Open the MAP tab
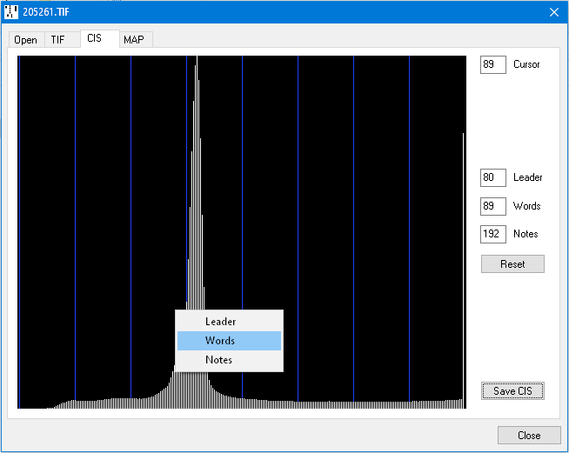 click(x=134, y=40)
